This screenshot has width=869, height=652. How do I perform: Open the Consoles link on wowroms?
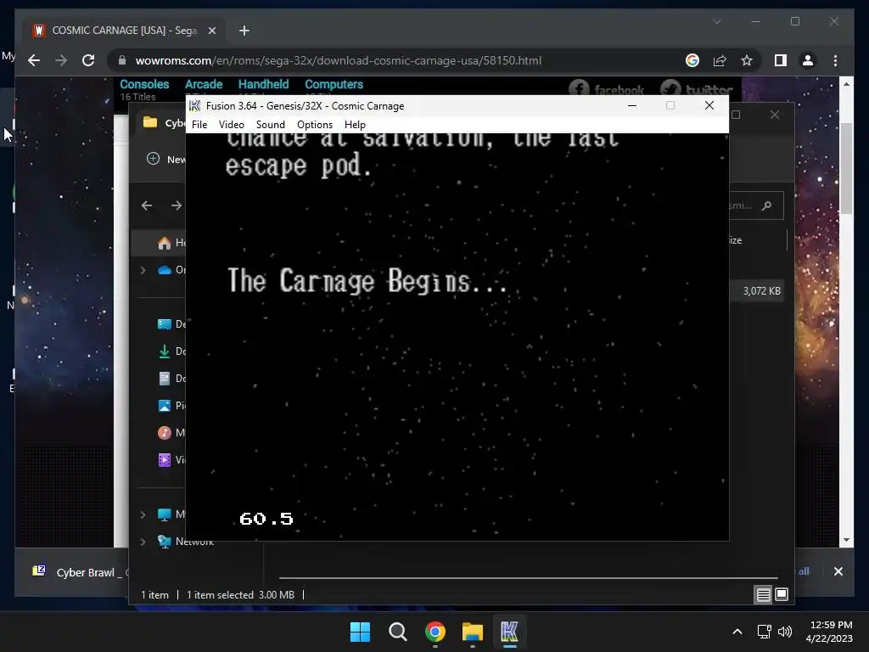point(144,84)
